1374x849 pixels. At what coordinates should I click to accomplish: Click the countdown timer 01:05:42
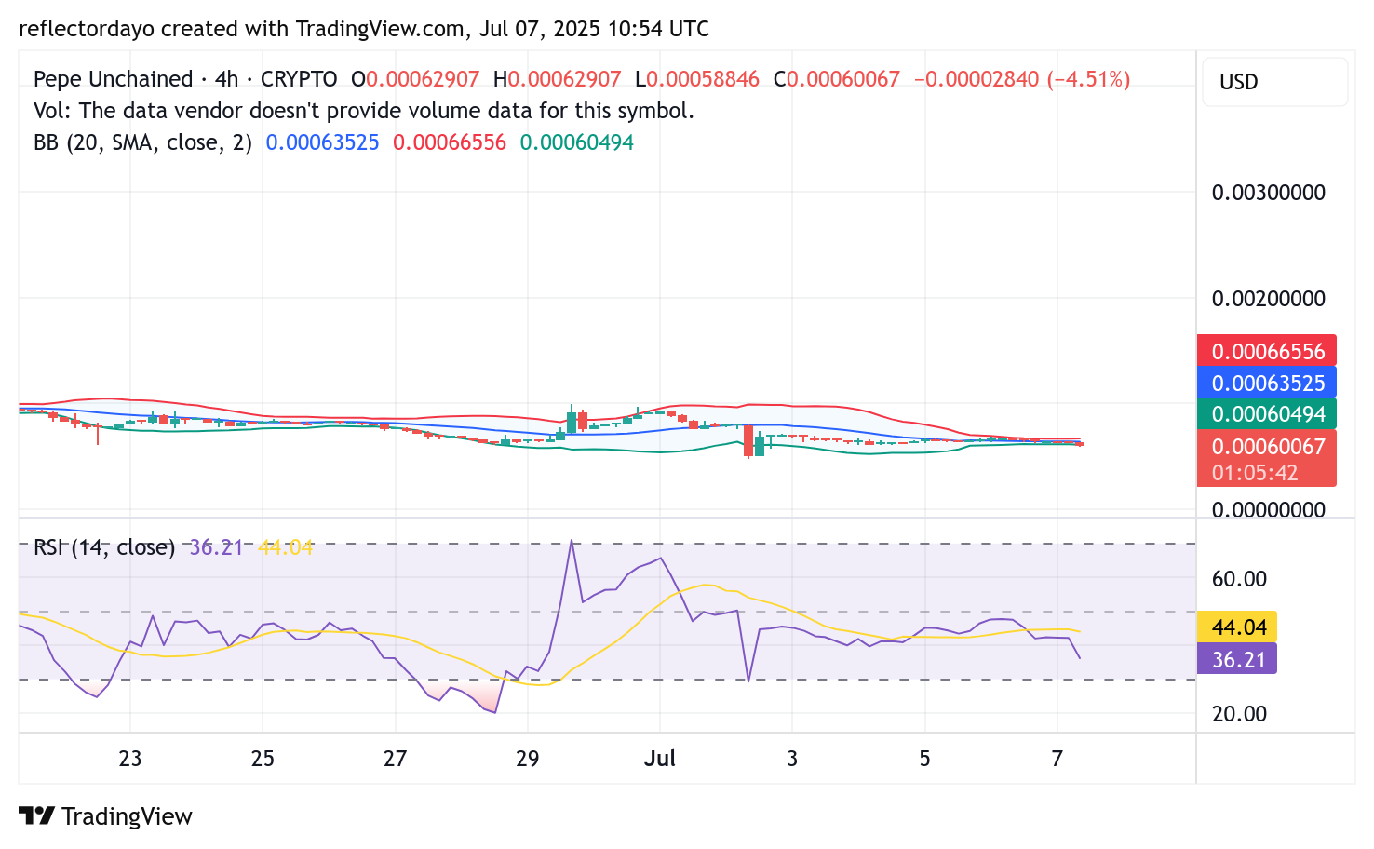point(1255,473)
